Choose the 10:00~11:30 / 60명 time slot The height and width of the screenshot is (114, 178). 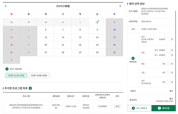click(16, 75)
